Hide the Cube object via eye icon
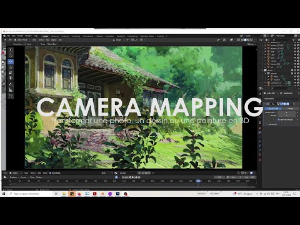This screenshot has height=225, width=300. 296,54
